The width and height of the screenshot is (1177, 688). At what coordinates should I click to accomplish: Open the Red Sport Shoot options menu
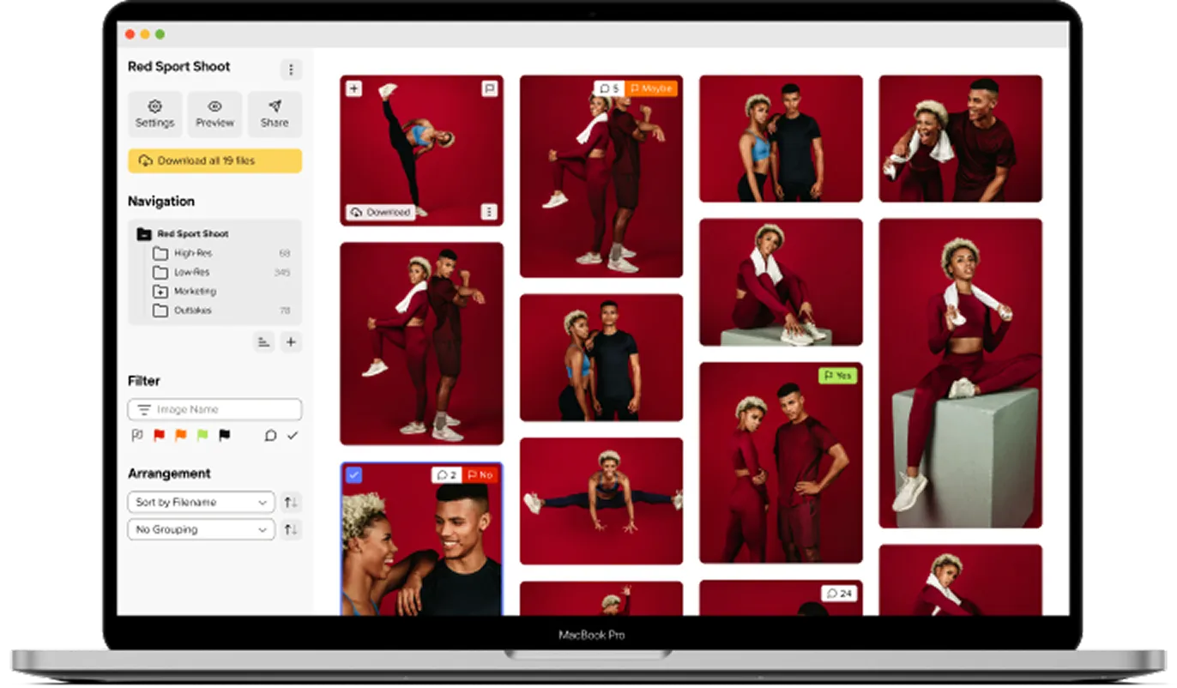pyautogui.click(x=290, y=69)
